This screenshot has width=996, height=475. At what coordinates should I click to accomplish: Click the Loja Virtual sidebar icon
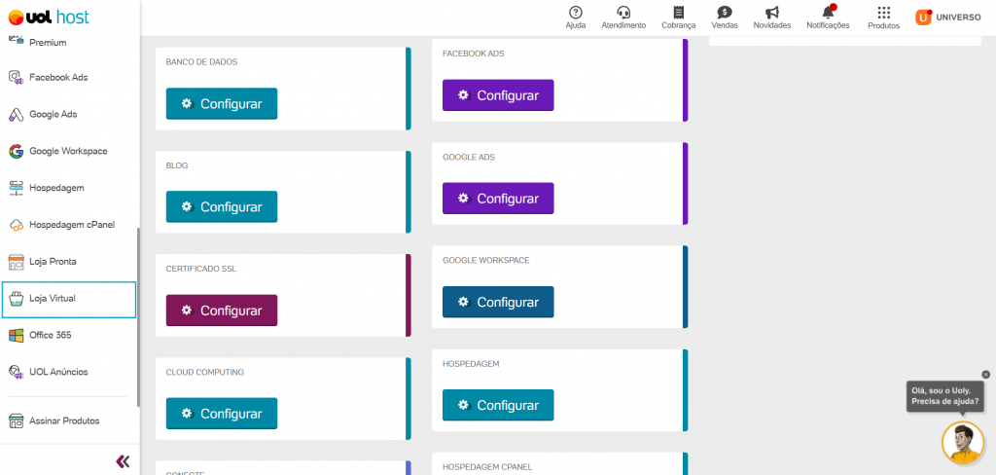click(x=16, y=298)
